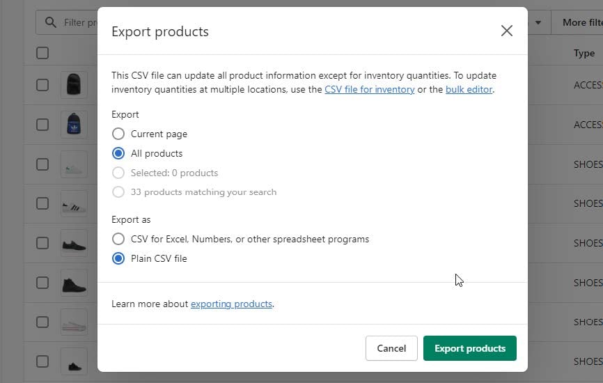Screen dimensions: 603x383
Task: Open the dropdown arrow beside More filters
Action: point(538,23)
